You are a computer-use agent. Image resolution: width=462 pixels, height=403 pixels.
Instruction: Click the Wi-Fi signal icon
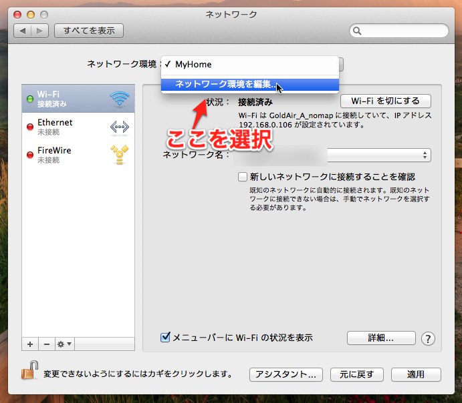(x=120, y=98)
